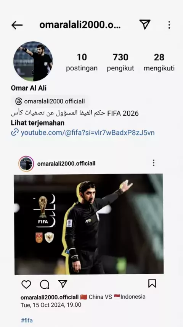
Task: Show the 28 mengikuti list
Action: [x=159, y=62]
